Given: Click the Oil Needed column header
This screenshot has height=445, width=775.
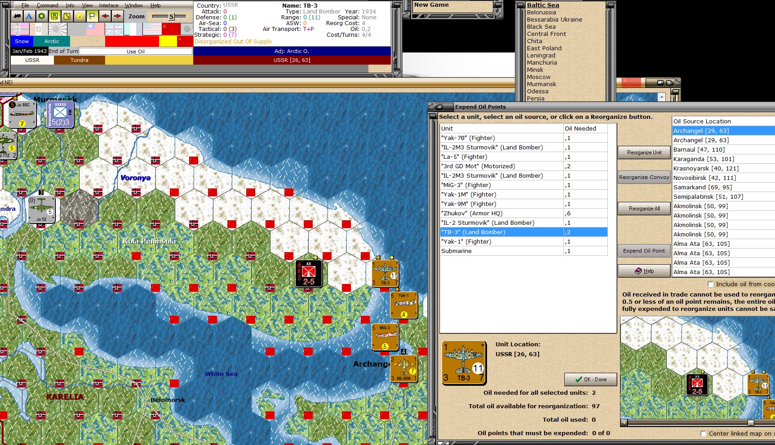Looking at the screenshot, I should click(x=585, y=129).
